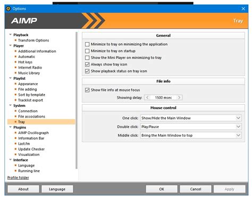This screenshot has height=199, width=252.
Task: Uncheck Always show tray icon
Action: click(87, 64)
